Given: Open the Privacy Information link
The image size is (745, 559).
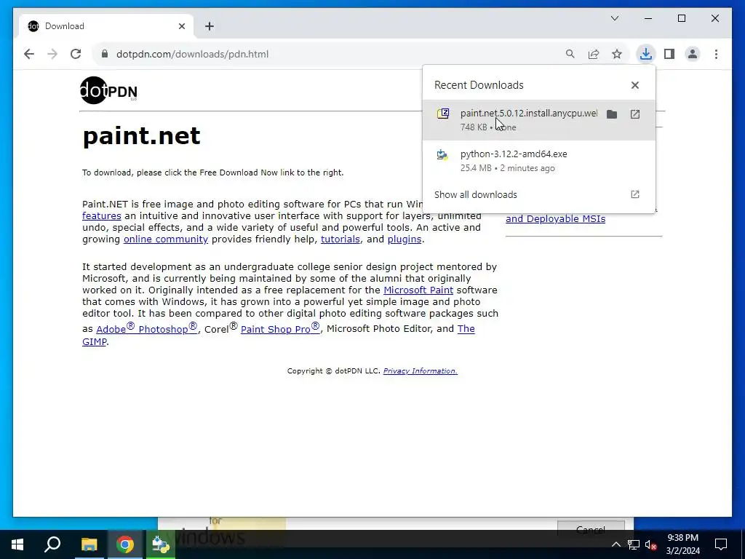Looking at the screenshot, I should (x=420, y=370).
